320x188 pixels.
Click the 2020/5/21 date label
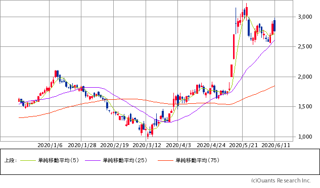[244, 145]
